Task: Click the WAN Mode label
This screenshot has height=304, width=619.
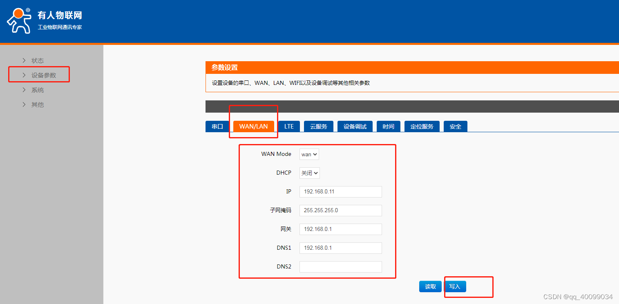Action: 276,154
